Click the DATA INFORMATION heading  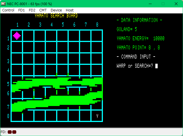[x=139, y=20]
